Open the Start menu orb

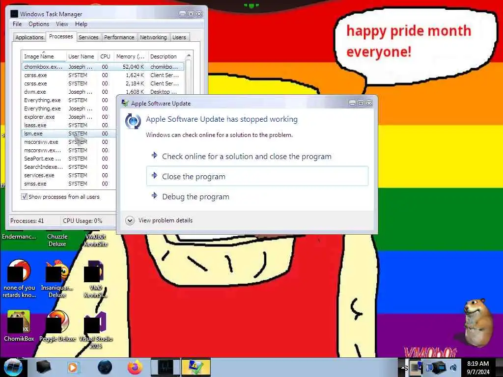pos(13,367)
